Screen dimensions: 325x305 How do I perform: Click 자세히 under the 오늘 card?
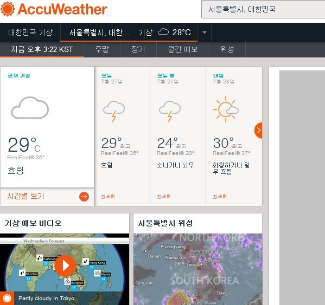pos(108,197)
